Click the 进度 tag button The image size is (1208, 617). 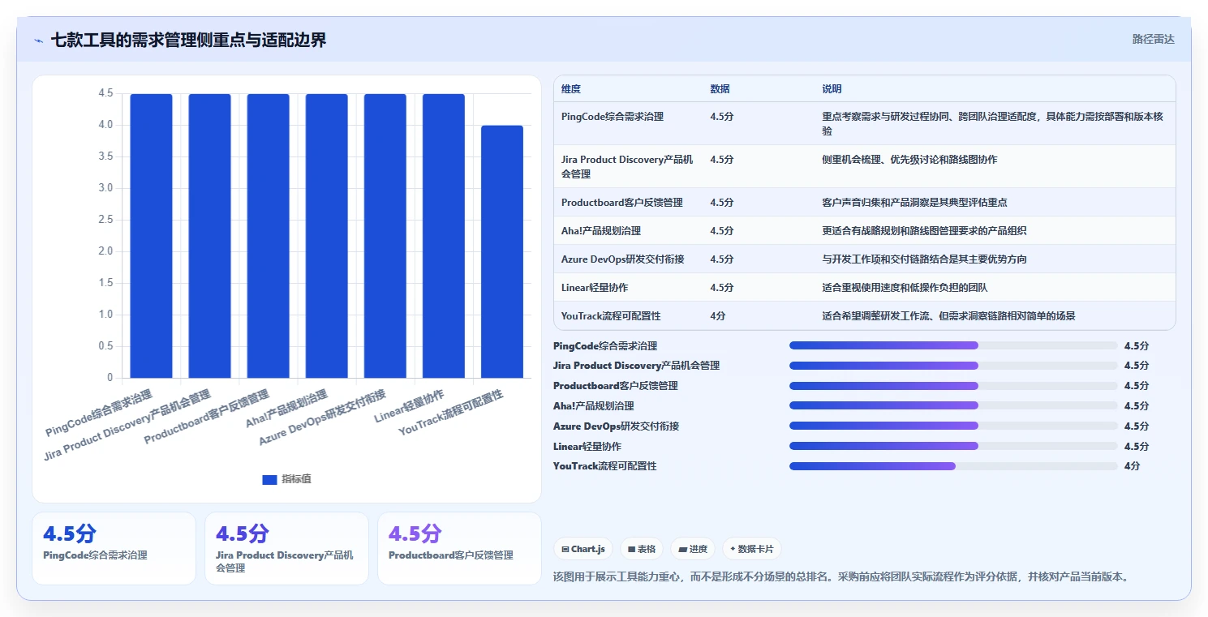point(693,549)
